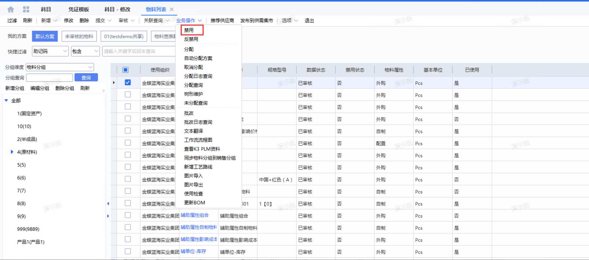Choose 图片导入 from the menu
Image resolution: width=589 pixels, height=260 pixels.
pos(194,176)
